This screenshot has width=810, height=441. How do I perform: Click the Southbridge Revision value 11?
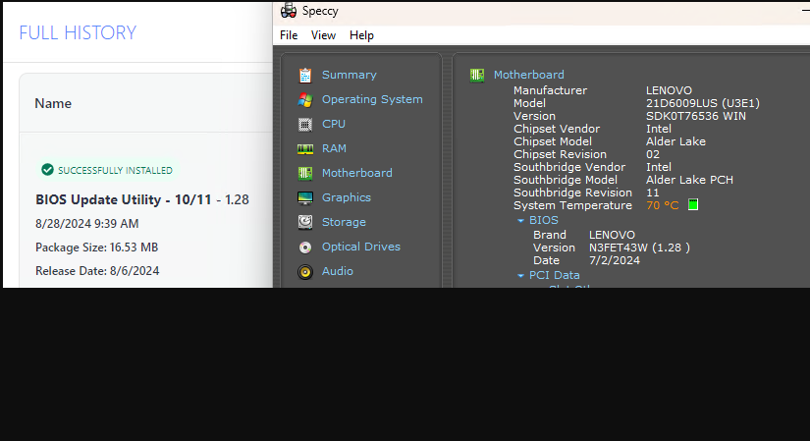[x=653, y=193]
